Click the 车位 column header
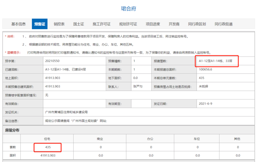The width and height of the screenshot is (257, 162). tap(197, 139)
